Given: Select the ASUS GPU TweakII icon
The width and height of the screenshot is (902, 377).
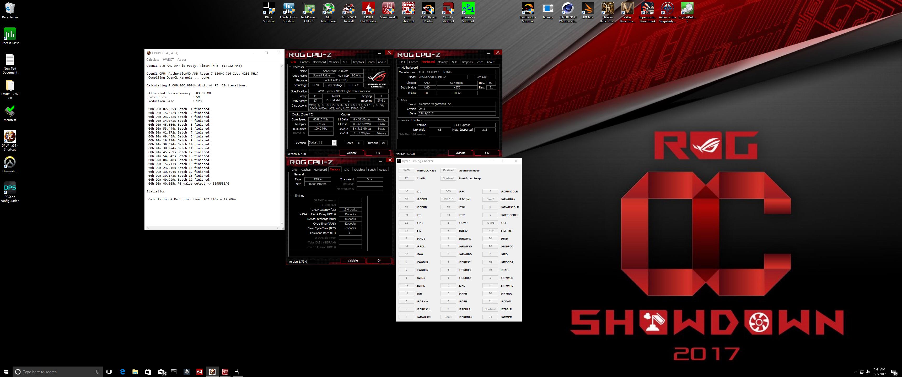Looking at the screenshot, I should [x=348, y=12].
